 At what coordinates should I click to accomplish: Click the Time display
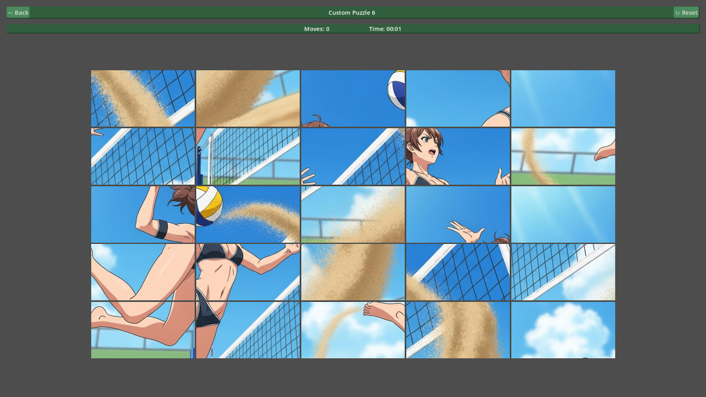coord(385,29)
